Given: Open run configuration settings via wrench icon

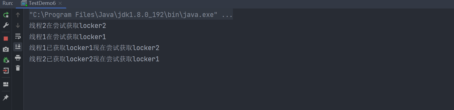Looking at the screenshot, I should click(6, 25).
